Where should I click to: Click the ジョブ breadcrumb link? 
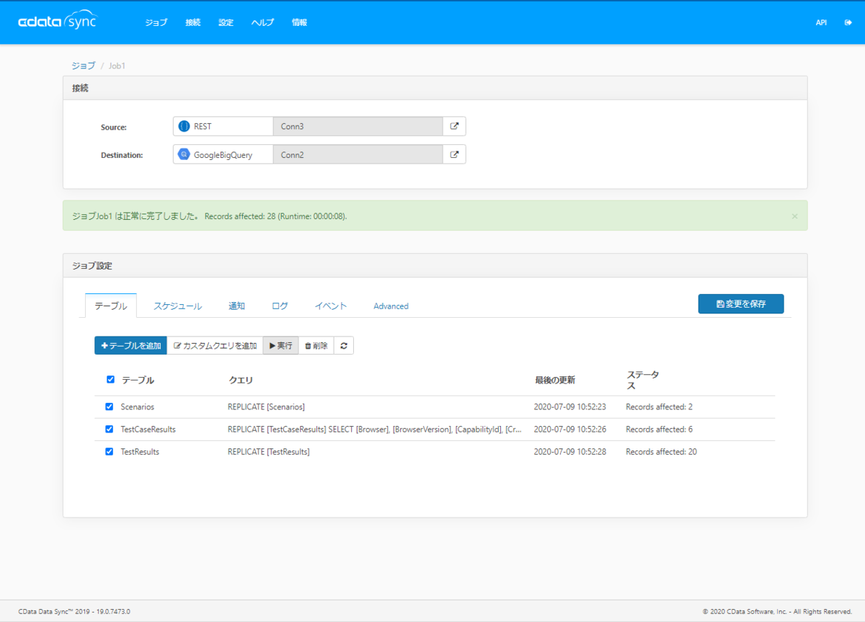(83, 66)
